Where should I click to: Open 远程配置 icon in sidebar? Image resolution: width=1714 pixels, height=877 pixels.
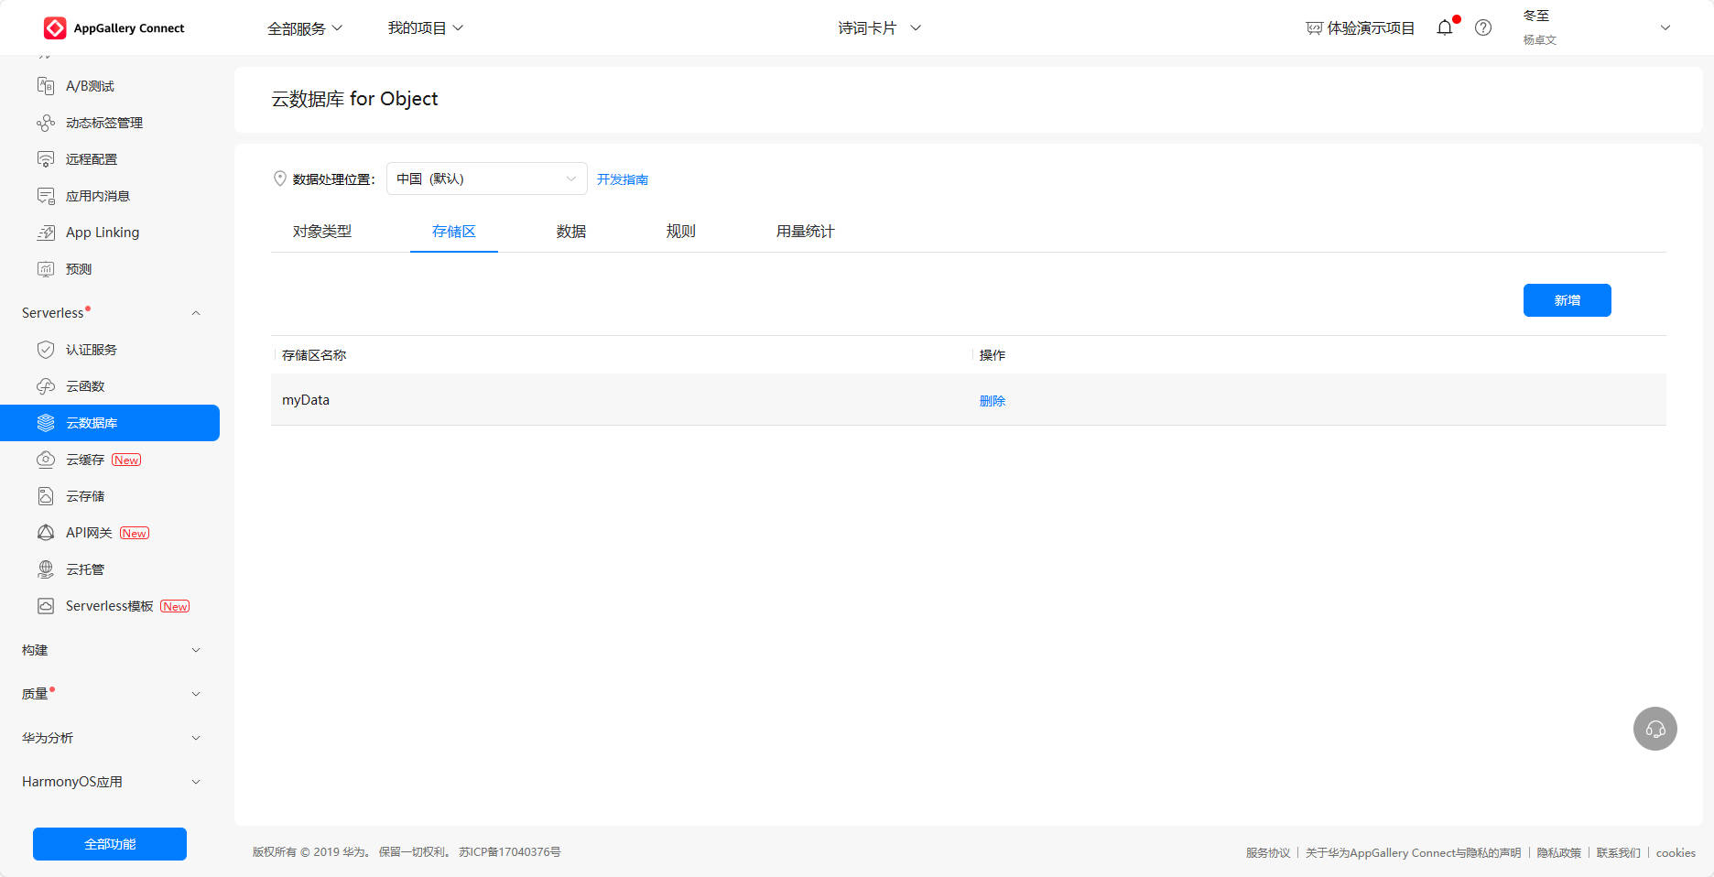pos(46,159)
